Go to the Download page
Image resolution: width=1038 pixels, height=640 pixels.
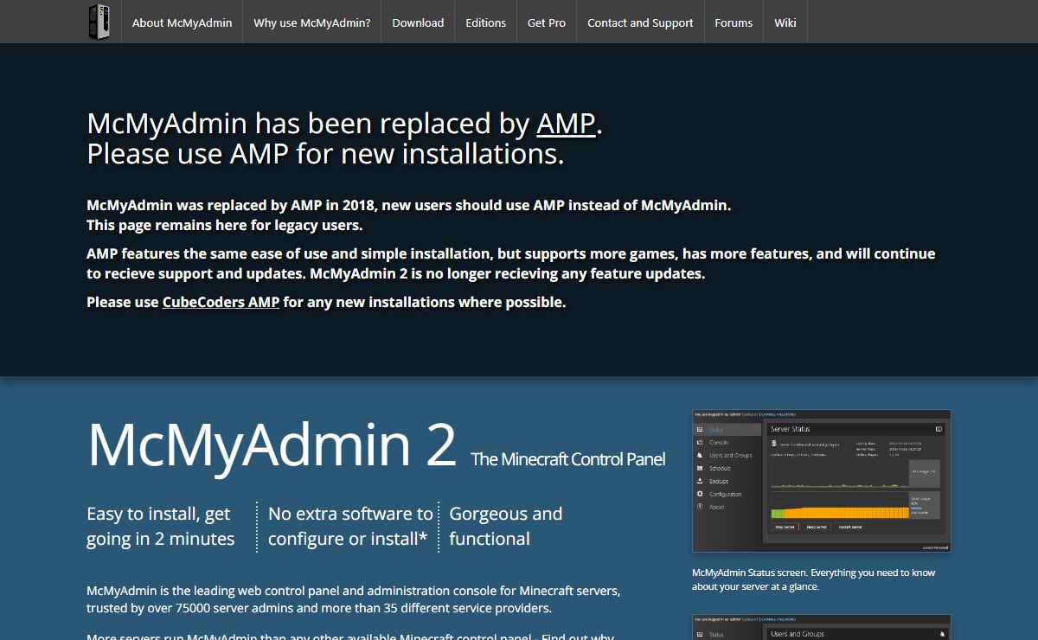pos(418,22)
